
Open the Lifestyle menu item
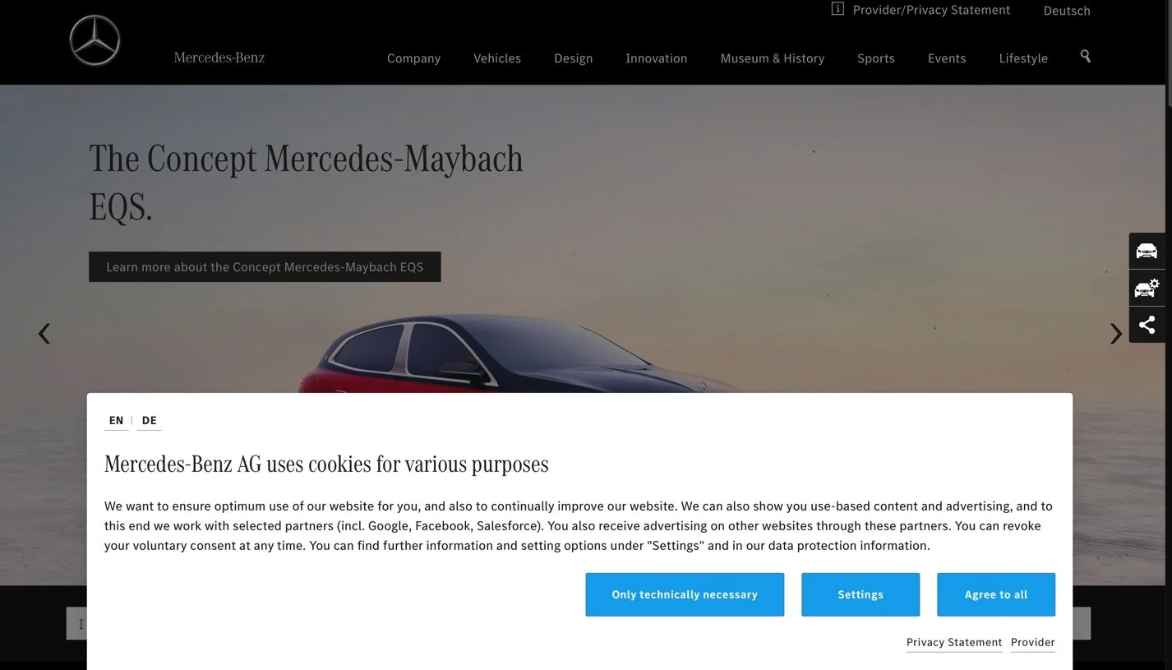pos(1023,58)
